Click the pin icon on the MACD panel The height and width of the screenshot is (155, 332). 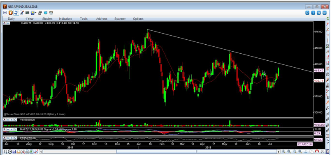pos(5,129)
